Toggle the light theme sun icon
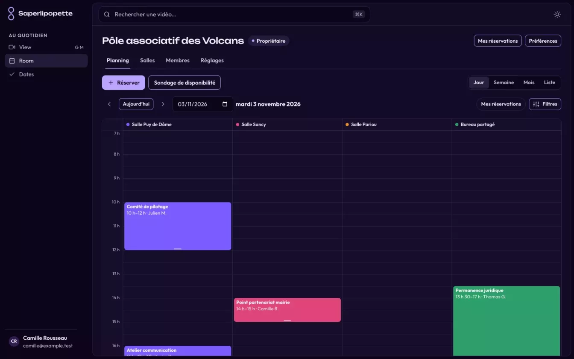 click(x=557, y=15)
